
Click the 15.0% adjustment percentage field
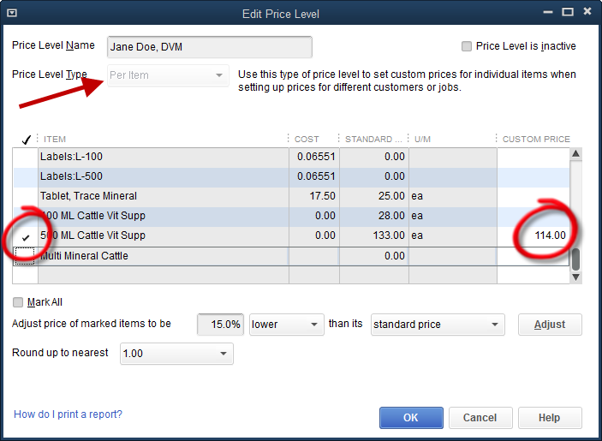coord(220,325)
